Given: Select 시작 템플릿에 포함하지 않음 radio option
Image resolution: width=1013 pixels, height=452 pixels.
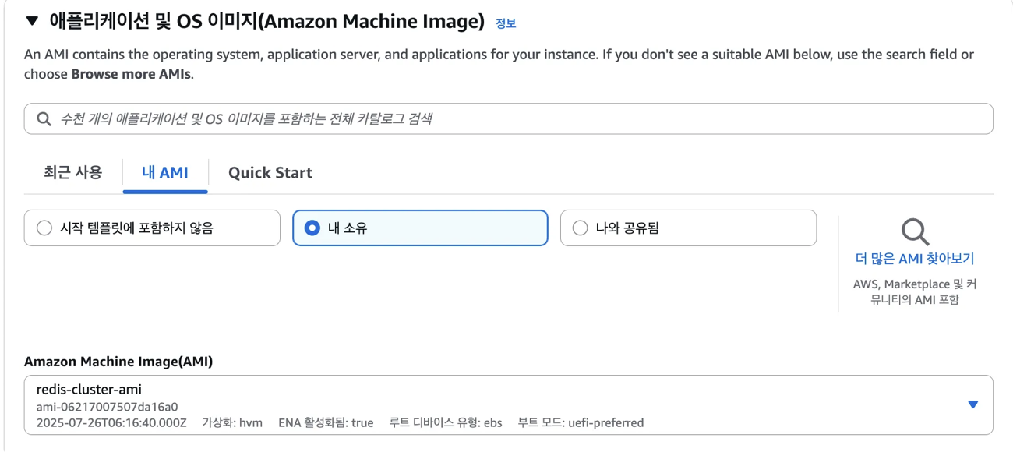Looking at the screenshot, I should coord(152,228).
